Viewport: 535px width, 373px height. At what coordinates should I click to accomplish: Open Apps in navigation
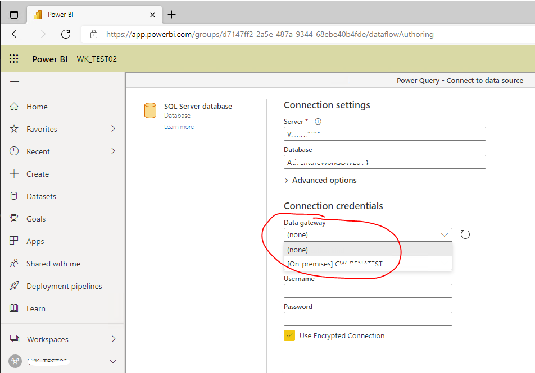[35, 242]
